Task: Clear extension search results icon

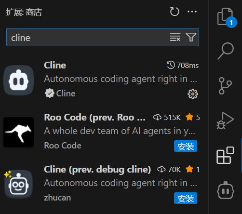Action: click(x=175, y=37)
